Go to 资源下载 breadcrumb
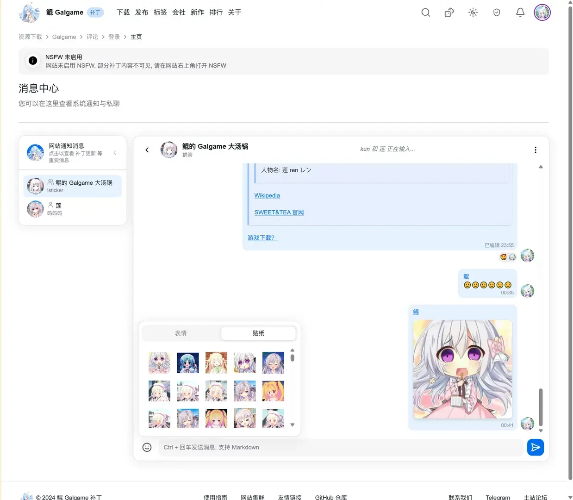Image resolution: width=573 pixels, height=500 pixels. pos(30,37)
